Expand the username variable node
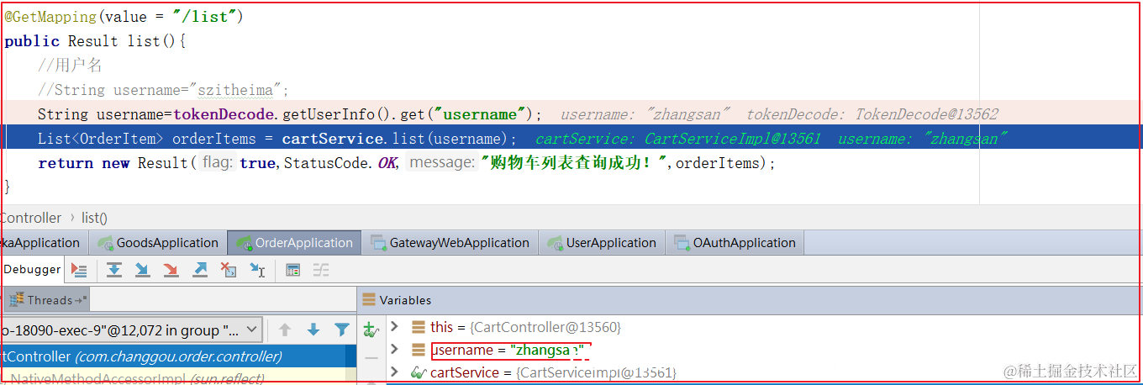Viewport: 1143px width, 385px height. (395, 350)
